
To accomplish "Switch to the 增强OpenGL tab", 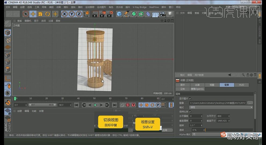I will 197,89.
